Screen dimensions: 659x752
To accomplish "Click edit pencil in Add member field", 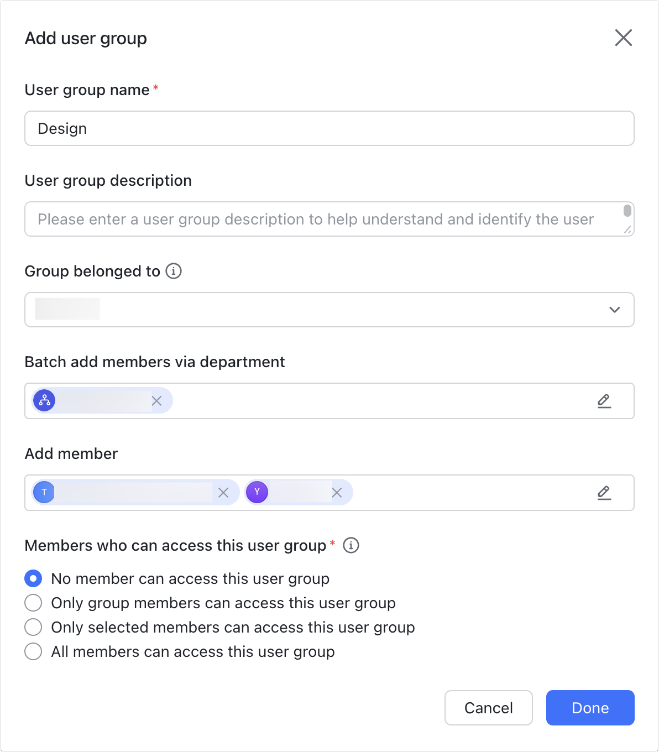I will click(x=604, y=493).
